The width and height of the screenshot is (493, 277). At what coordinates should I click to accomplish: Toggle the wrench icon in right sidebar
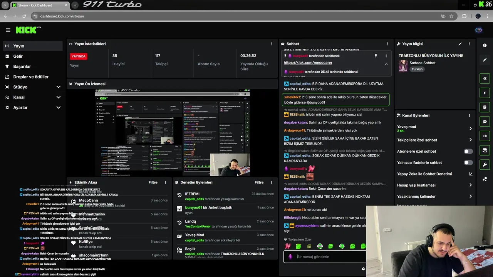click(x=485, y=165)
